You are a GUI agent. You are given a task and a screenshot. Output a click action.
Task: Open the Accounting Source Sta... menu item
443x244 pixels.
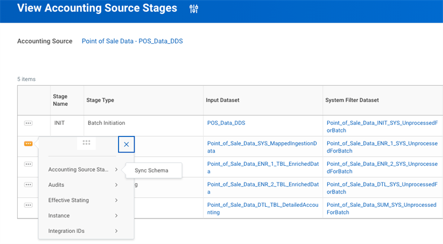(83, 170)
